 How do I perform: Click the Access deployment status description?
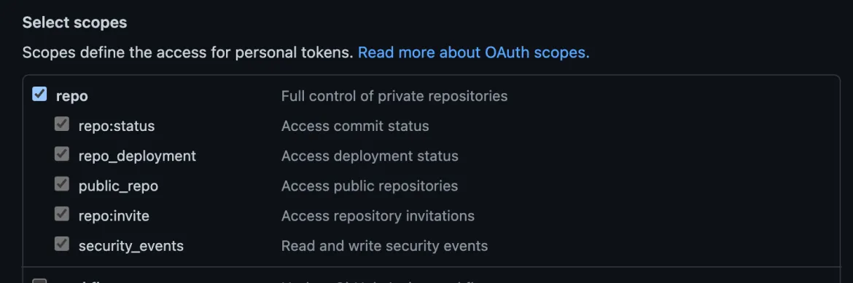(x=370, y=156)
